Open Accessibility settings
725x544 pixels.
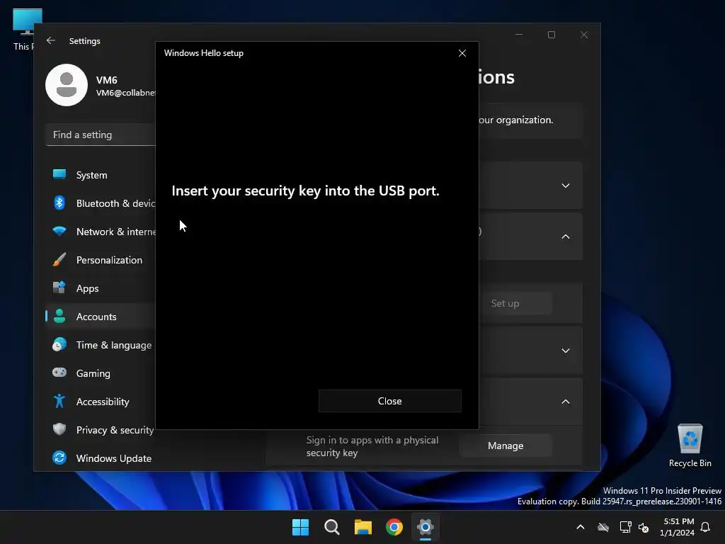point(101,402)
